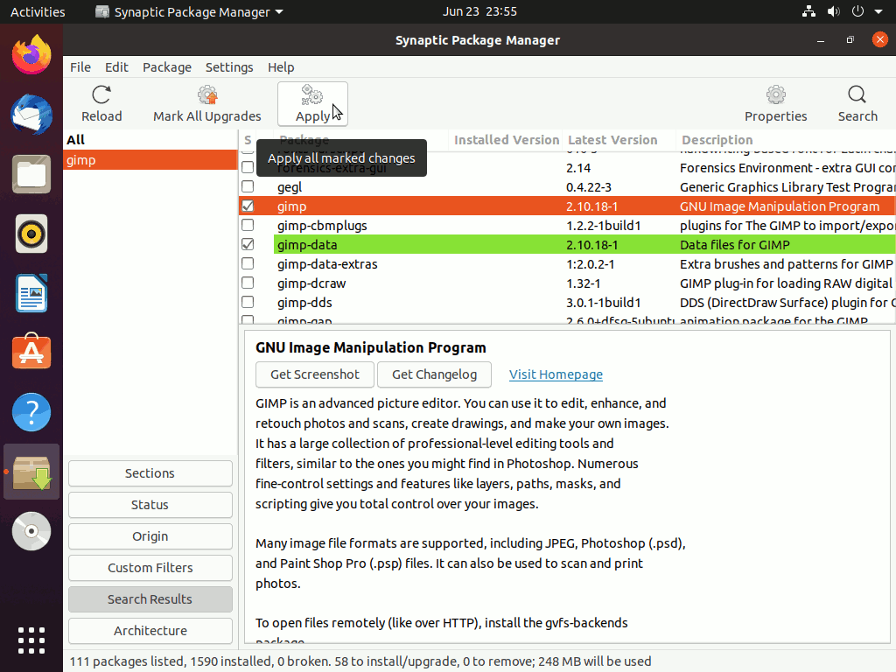Switch to Sections filter
The image size is (896, 672).
coord(150,473)
